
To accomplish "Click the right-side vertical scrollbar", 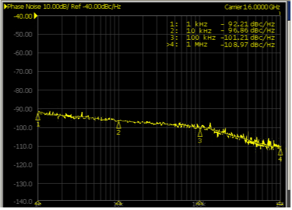I will [289, 104].
